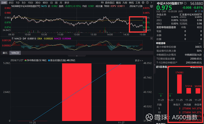
Task: Switch to 多日 multi-day tab
Action: click(11, 3)
